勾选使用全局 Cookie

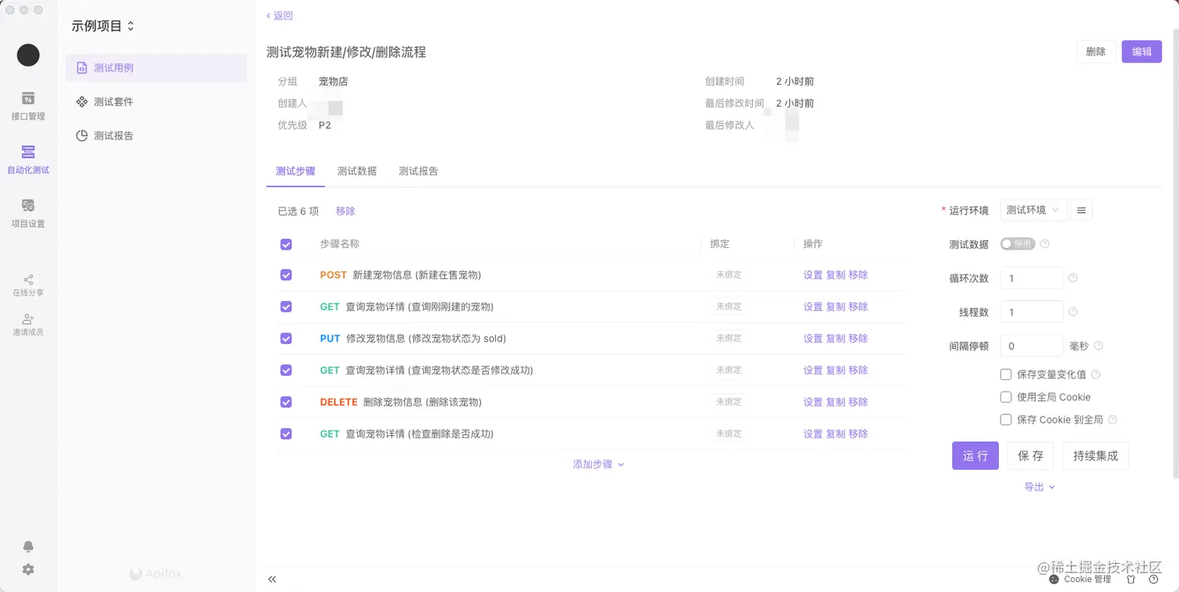(x=1006, y=397)
